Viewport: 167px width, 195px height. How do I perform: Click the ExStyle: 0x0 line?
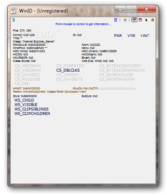pos(89,96)
